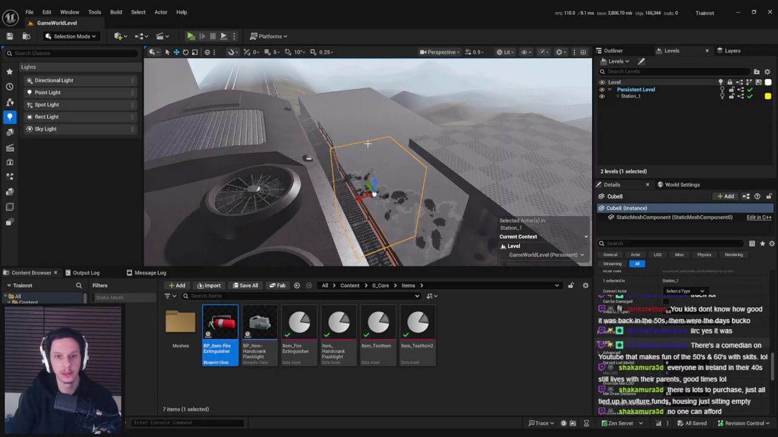
Task: Select the translate gizmo tool in viewport
Action: pyautogui.click(x=176, y=52)
